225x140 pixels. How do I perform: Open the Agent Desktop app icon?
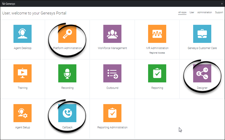pos(23,34)
